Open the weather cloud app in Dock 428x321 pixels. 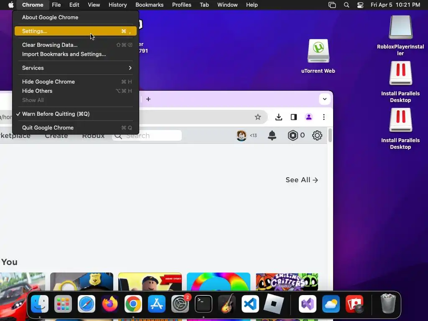[x=331, y=304]
